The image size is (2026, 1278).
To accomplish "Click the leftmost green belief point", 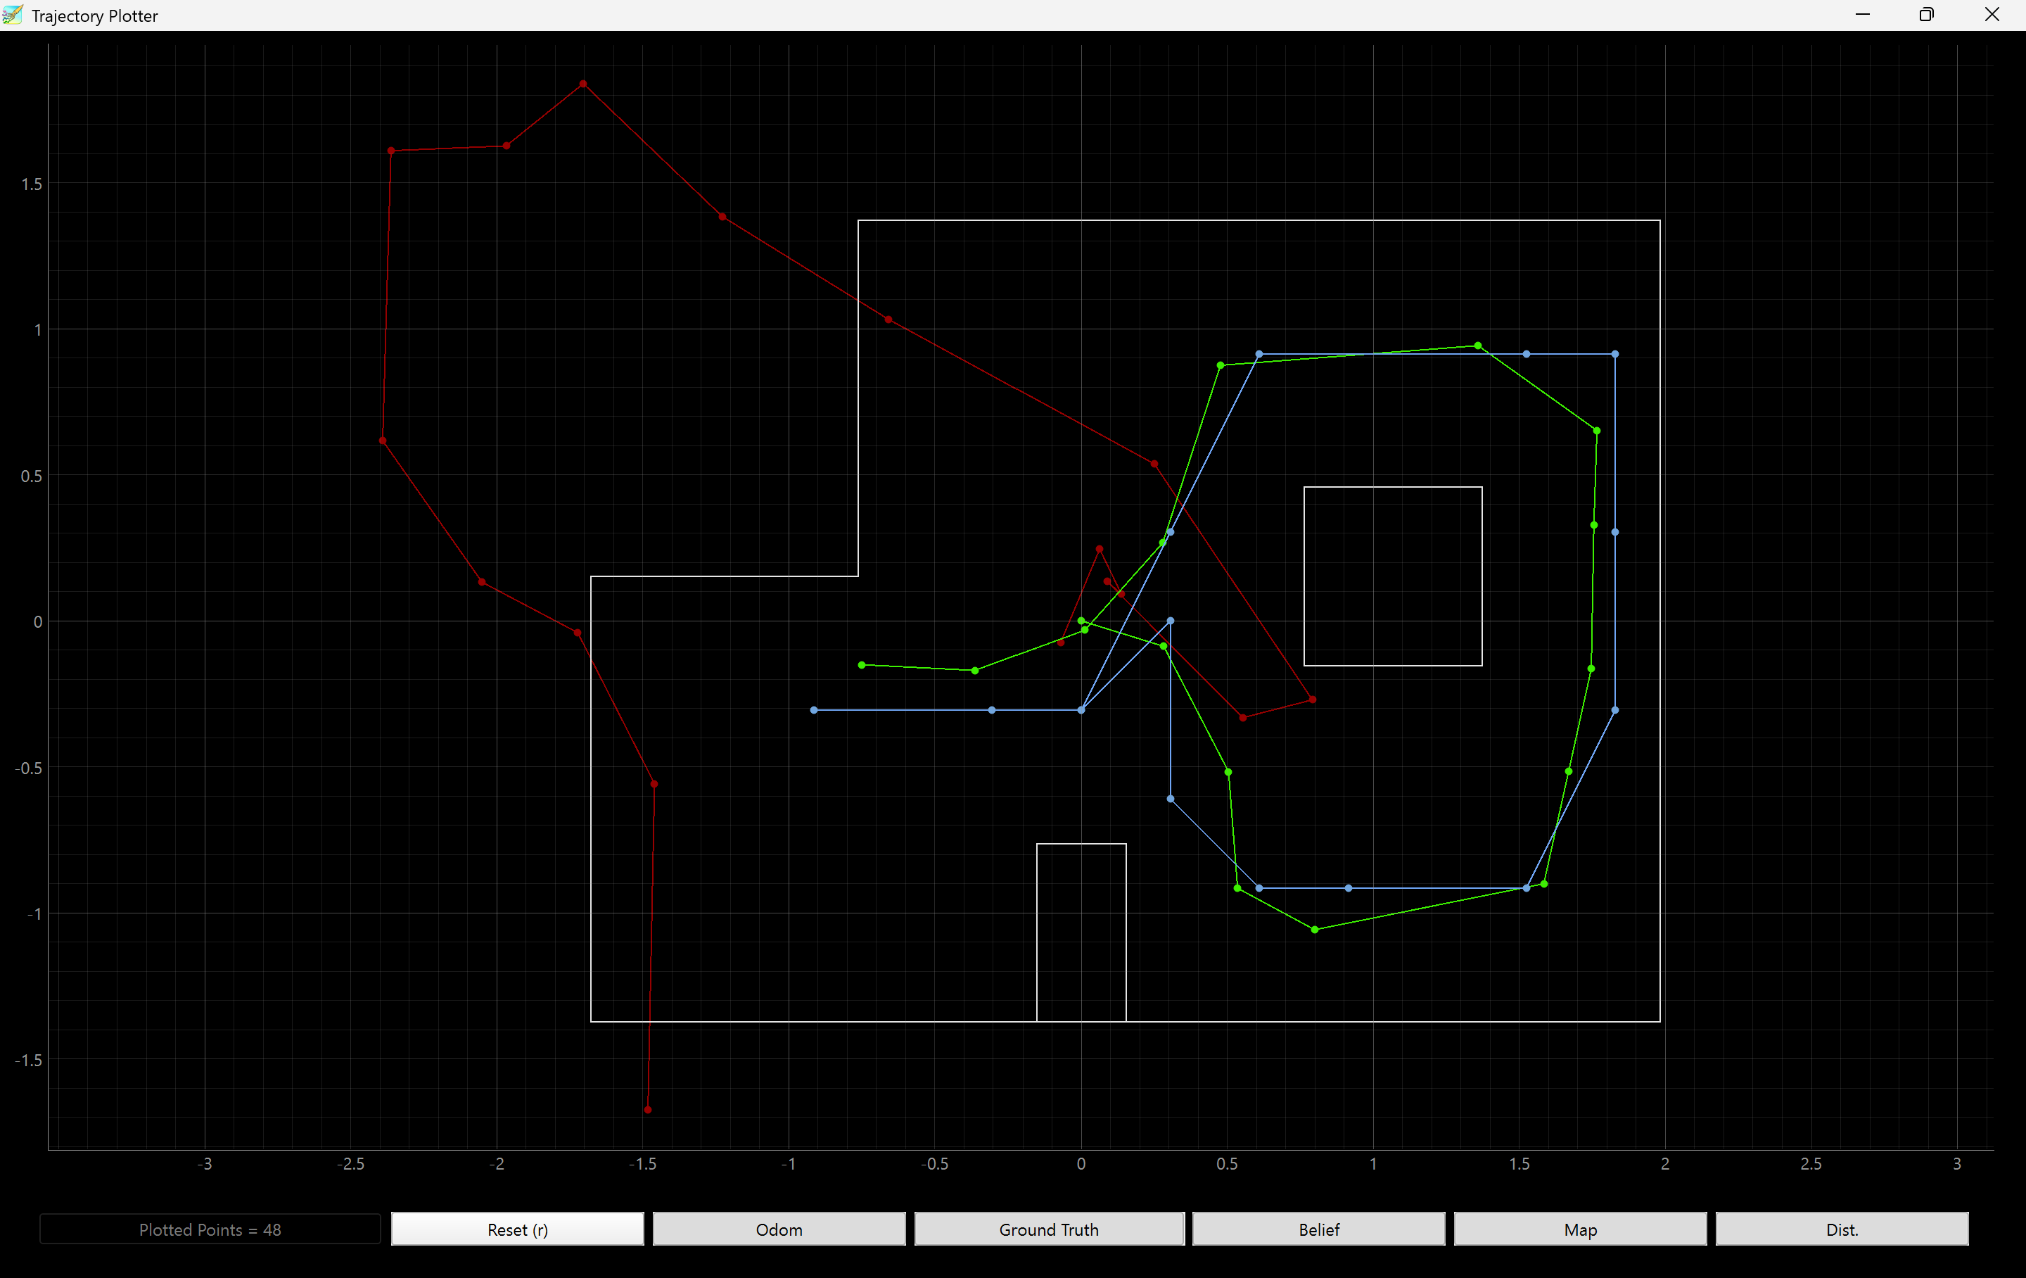I will click(x=862, y=665).
